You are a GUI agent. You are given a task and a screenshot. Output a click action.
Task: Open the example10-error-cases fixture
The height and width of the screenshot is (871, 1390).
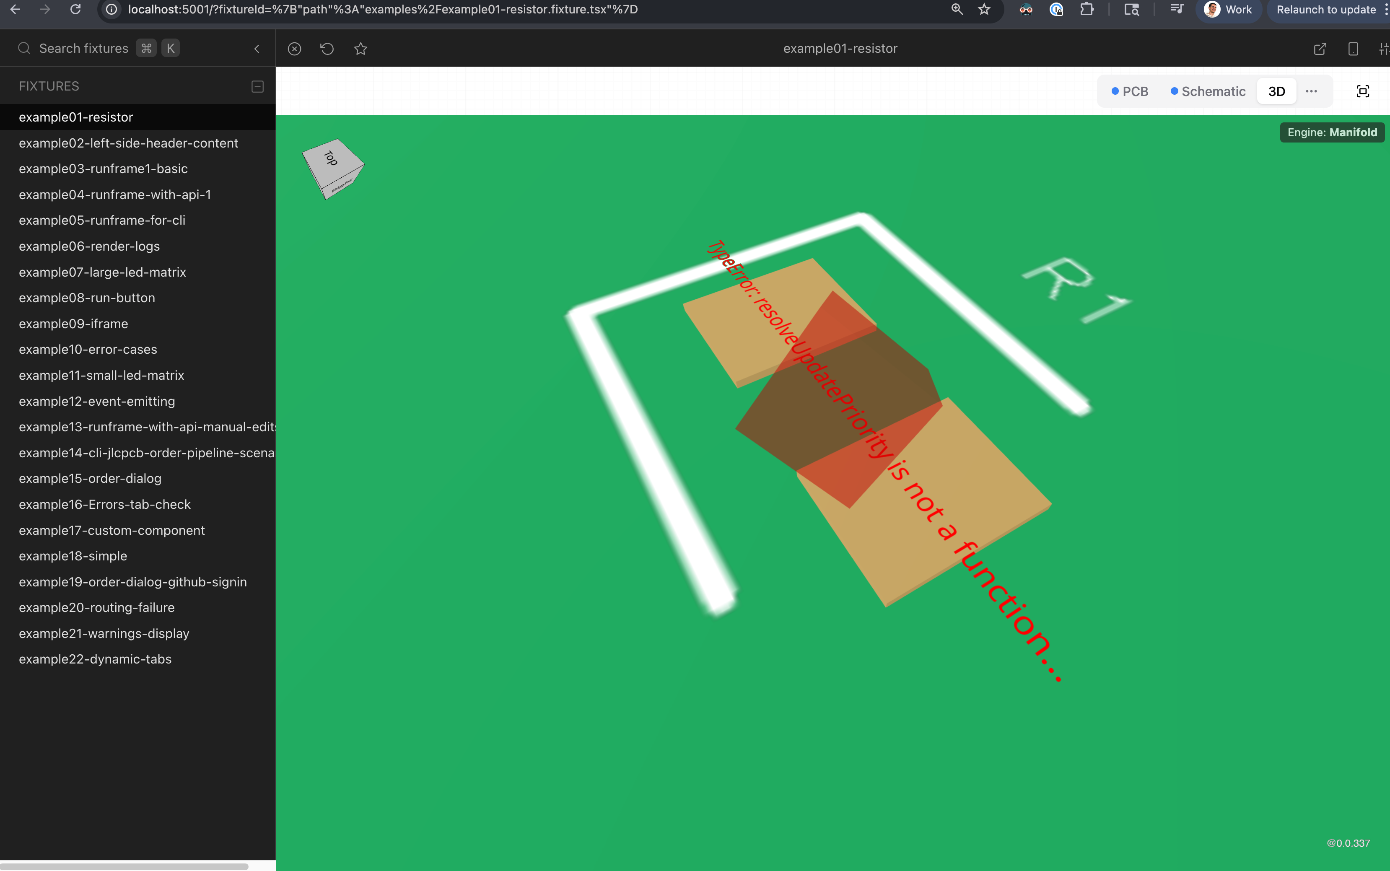click(x=88, y=349)
